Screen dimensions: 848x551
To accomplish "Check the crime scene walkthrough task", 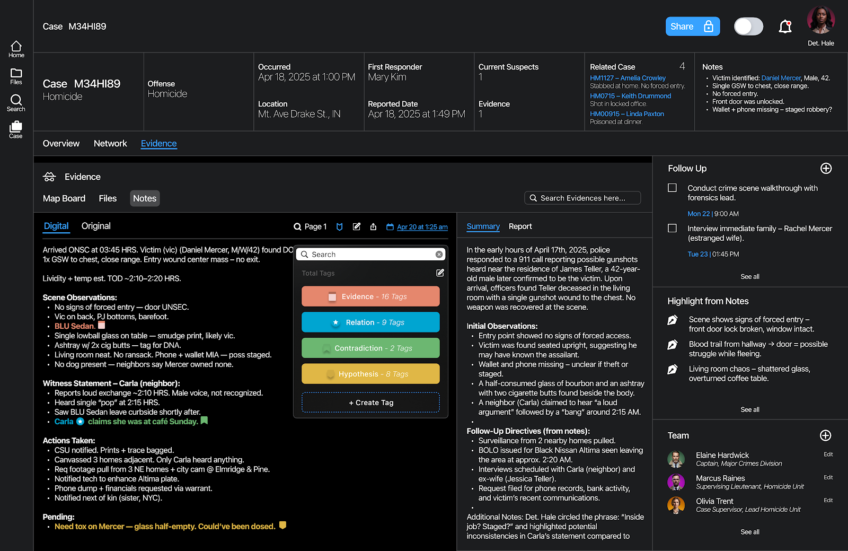I will (672, 188).
